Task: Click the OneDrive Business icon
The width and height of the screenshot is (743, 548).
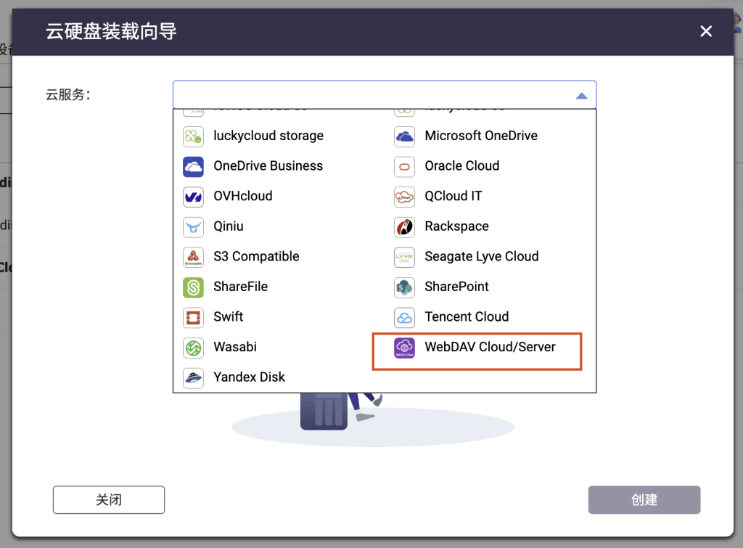Action: click(193, 167)
